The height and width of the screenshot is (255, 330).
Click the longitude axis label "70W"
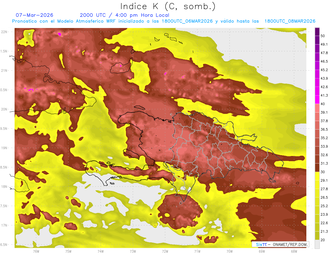click(x=230, y=251)
